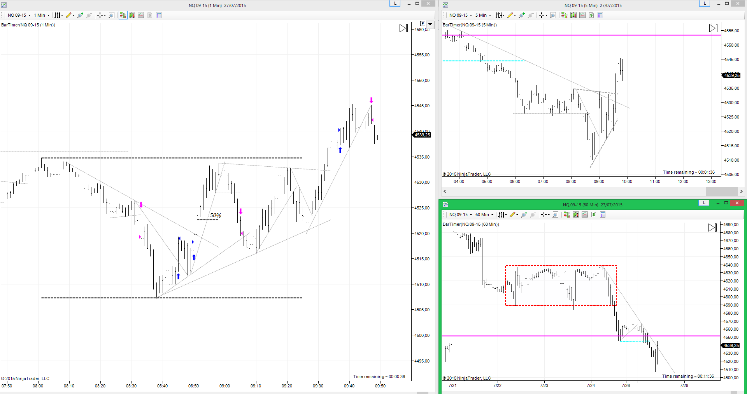This screenshot has width=747, height=394.
Task: Open instrument dropdown NQ 09-15 in 5 Min chart
Action: (460, 15)
